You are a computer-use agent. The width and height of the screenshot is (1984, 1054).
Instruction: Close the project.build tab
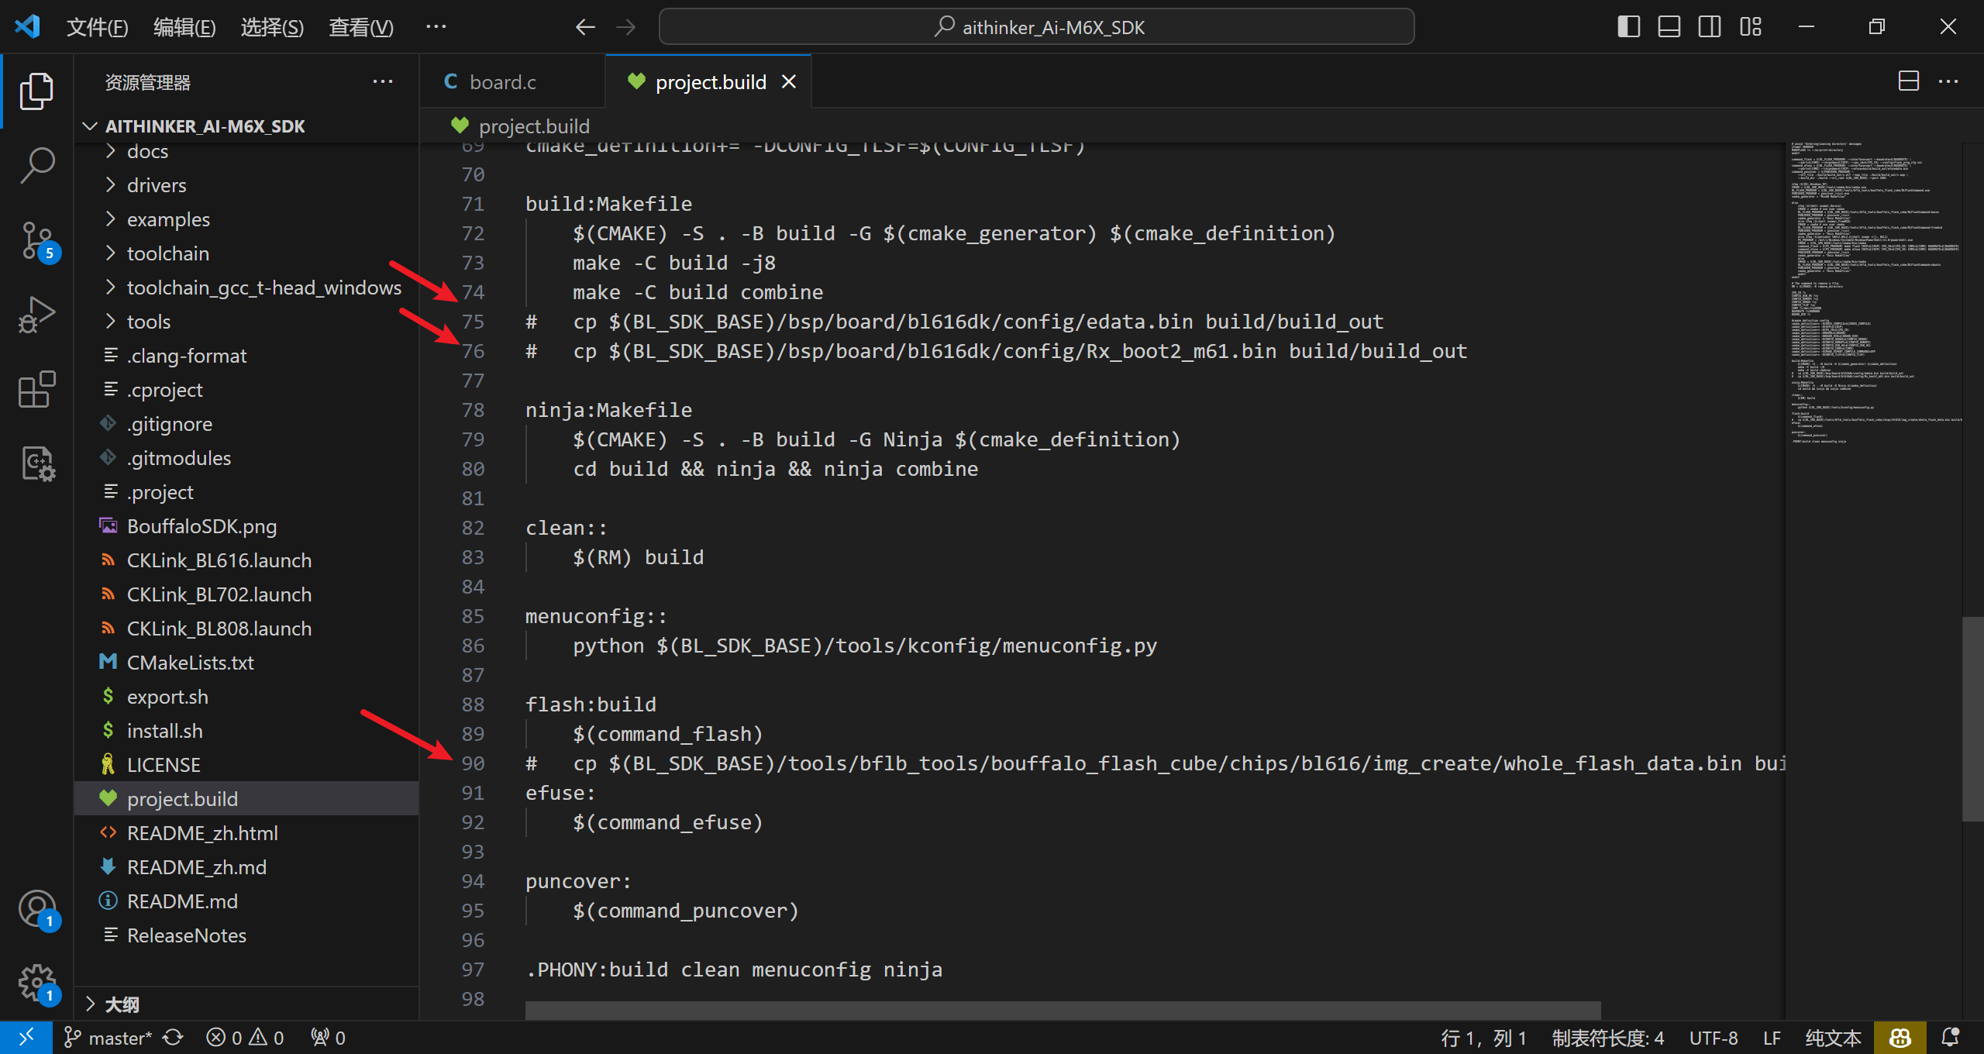point(789,81)
